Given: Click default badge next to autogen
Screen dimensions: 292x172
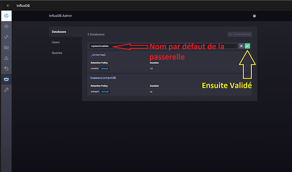Looking at the screenshot, I should (x=105, y=92).
